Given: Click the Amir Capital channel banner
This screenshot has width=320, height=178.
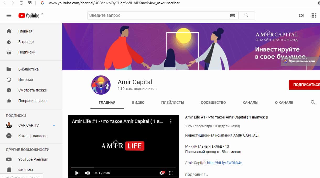Looking at the screenshot, I should tap(191, 46).
